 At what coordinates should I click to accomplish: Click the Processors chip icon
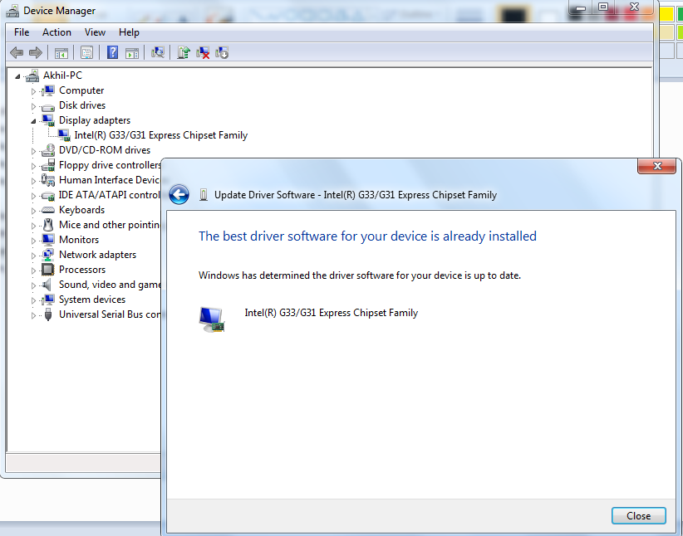(x=47, y=270)
